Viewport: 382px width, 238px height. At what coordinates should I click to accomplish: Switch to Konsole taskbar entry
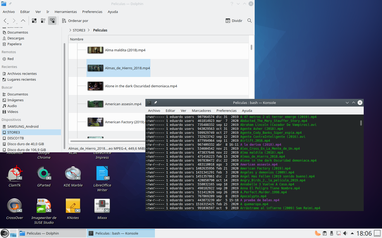pos(121,233)
